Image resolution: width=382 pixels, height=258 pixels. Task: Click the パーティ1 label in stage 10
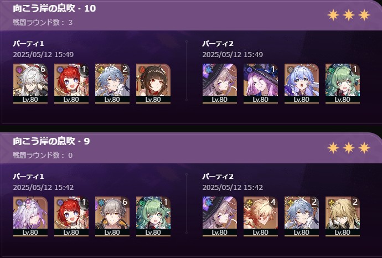tap(28, 44)
